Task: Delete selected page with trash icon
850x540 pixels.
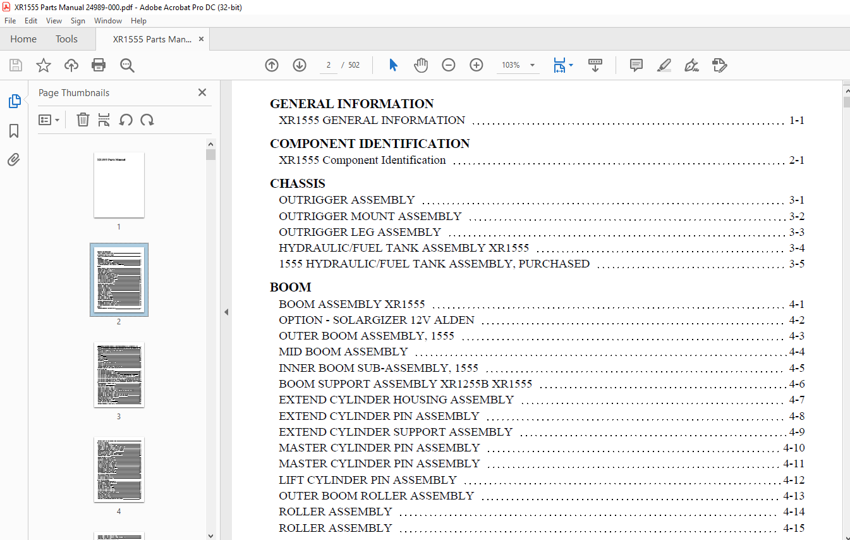Action: pyautogui.click(x=83, y=120)
